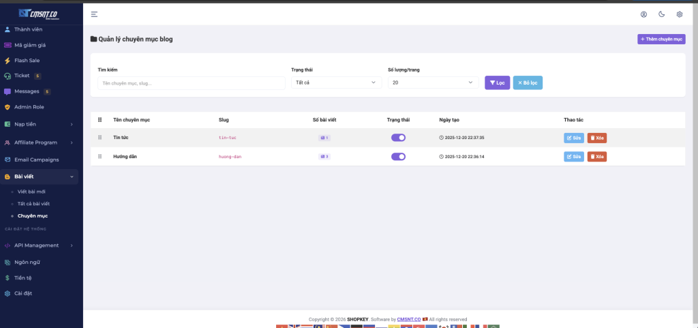Click the Thêm chuyên mục button

[x=661, y=40]
